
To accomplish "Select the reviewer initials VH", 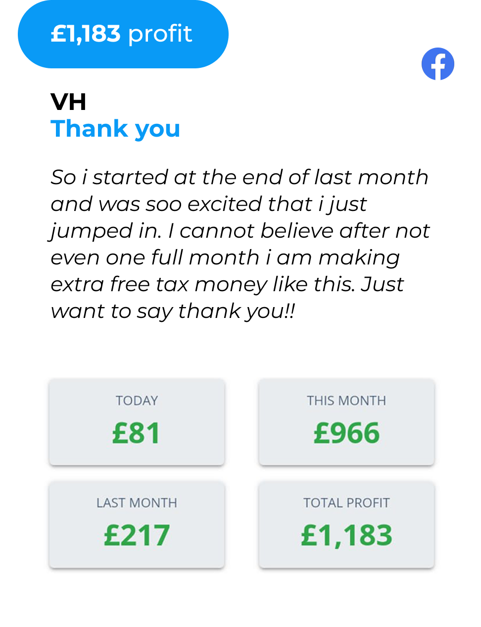I will point(68,102).
